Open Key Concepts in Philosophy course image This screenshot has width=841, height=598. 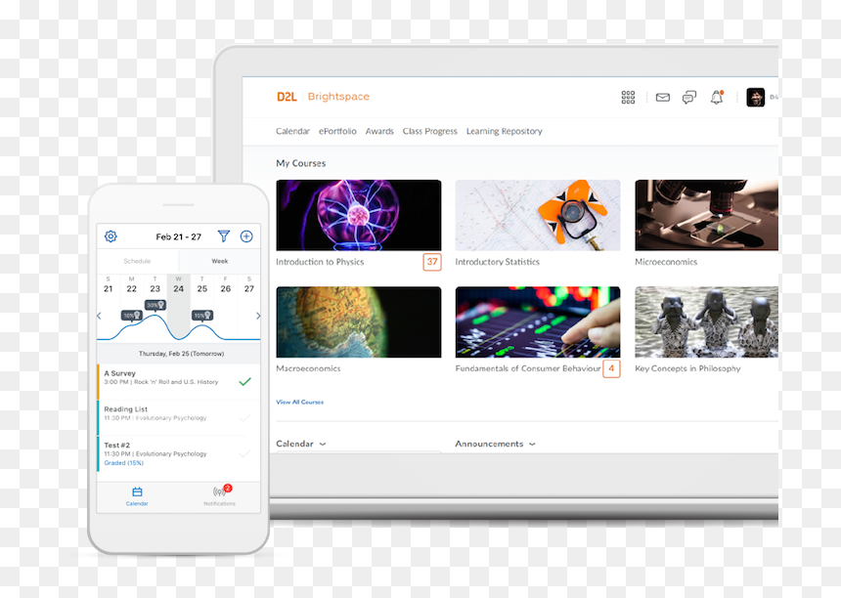pyautogui.click(x=706, y=322)
